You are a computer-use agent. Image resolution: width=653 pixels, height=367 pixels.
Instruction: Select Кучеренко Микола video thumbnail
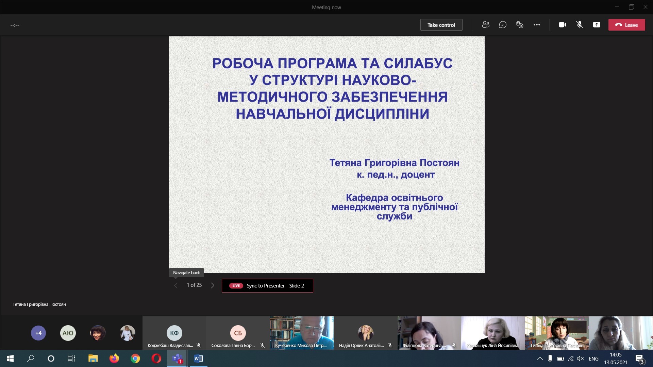pyautogui.click(x=302, y=333)
